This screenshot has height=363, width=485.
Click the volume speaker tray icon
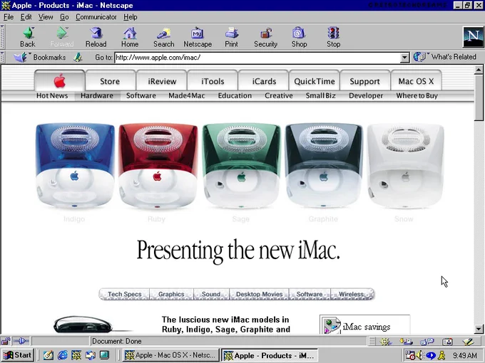pyautogui.click(x=419, y=355)
